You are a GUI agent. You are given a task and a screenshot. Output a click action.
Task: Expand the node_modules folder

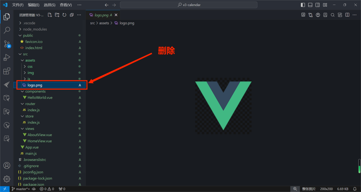click(x=50, y=29)
